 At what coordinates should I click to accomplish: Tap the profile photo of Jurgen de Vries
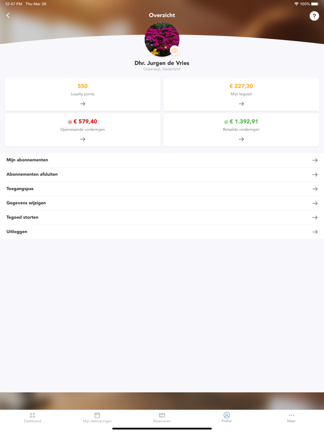click(x=162, y=39)
